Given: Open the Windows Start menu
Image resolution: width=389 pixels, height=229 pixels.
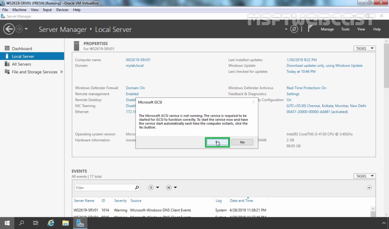Looking at the screenshot, I should coord(7,223).
